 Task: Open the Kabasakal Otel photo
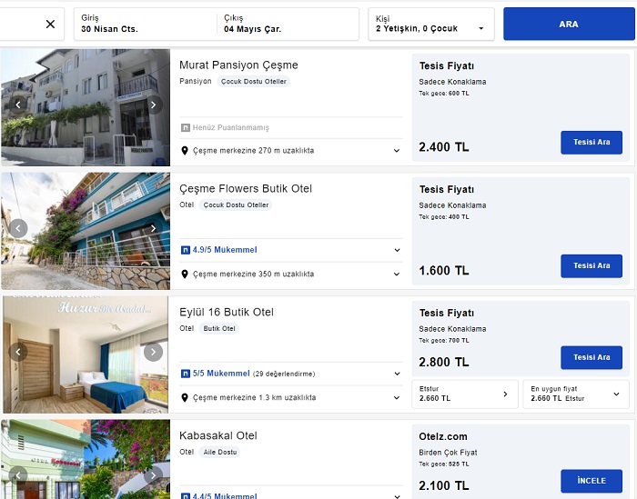pos(86,459)
